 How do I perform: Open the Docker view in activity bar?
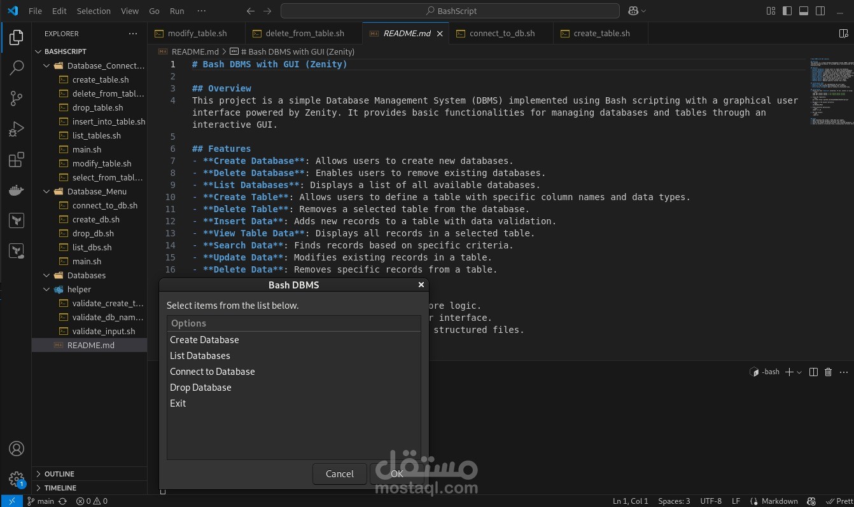(x=17, y=190)
